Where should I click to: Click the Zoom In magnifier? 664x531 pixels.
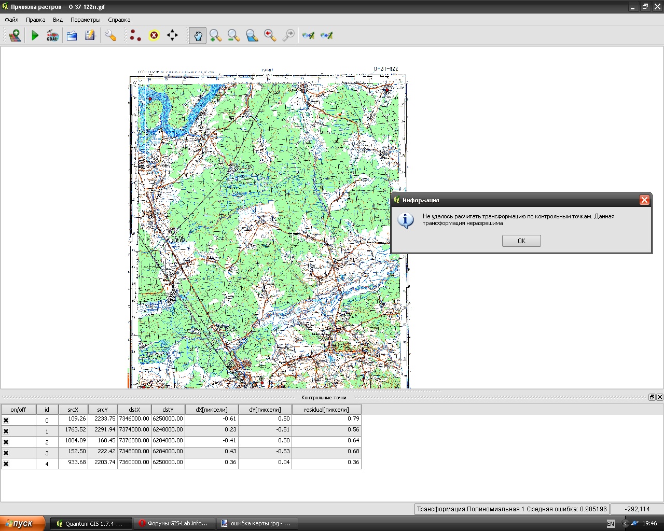[216, 35]
